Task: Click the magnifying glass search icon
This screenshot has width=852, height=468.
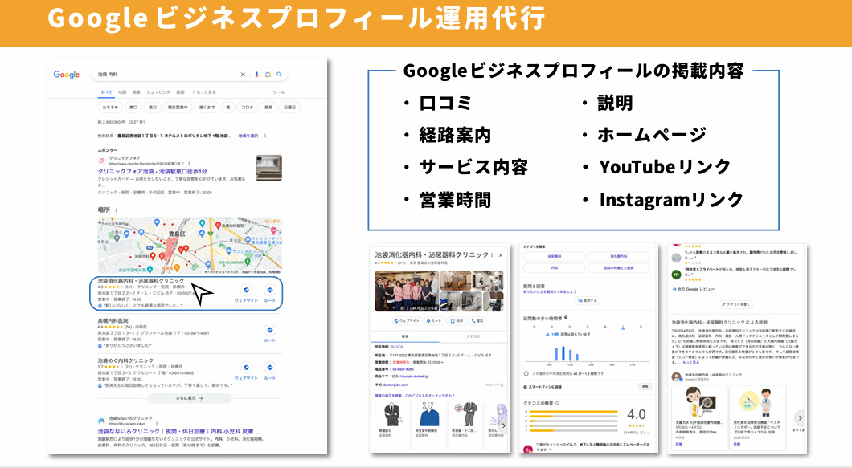Action: click(279, 75)
